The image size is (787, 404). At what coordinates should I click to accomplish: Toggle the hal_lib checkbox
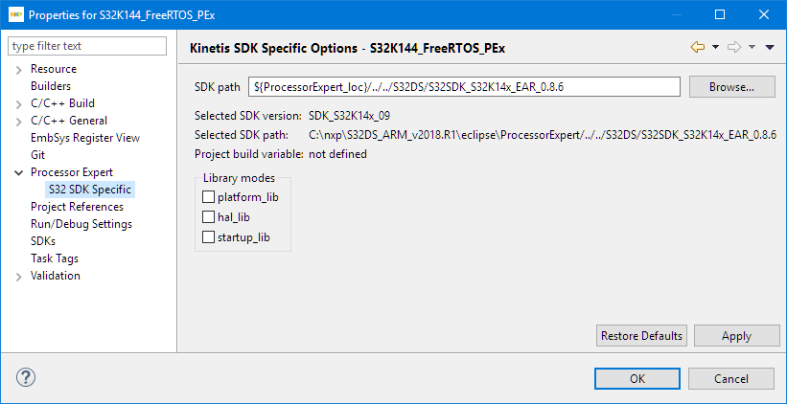[208, 217]
